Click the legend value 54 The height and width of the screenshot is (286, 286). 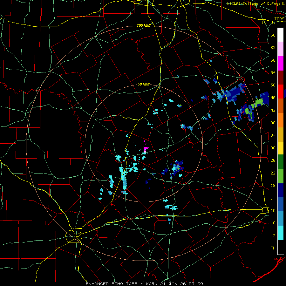tap(273, 72)
